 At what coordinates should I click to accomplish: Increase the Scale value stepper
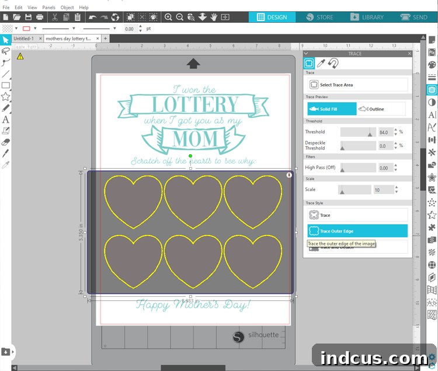point(397,188)
